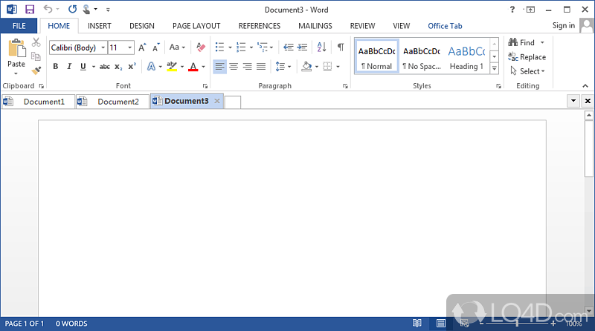This screenshot has width=595, height=331.
Task: Switch to the Document2 tab
Action: coord(112,102)
